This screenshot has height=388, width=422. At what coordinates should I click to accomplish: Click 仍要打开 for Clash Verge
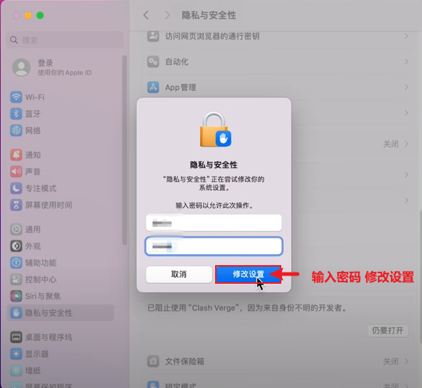[x=388, y=331]
